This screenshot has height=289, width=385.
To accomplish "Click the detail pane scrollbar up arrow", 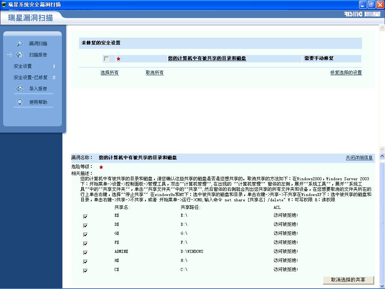I will click(382, 156).
